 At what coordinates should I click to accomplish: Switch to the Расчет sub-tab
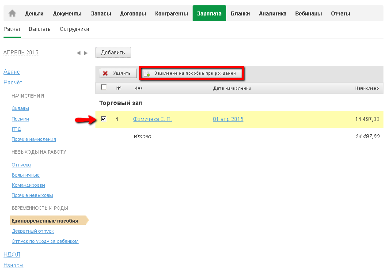tap(12, 29)
